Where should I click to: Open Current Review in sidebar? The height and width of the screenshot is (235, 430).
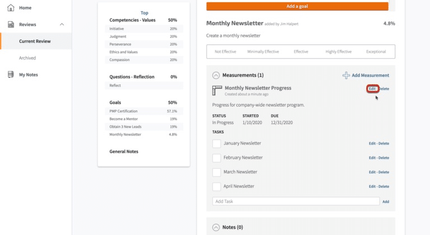[35, 41]
